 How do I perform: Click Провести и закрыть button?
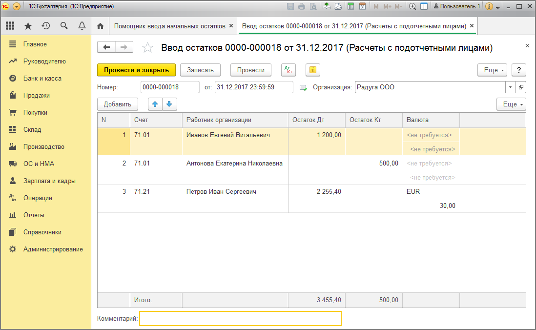tap(136, 70)
